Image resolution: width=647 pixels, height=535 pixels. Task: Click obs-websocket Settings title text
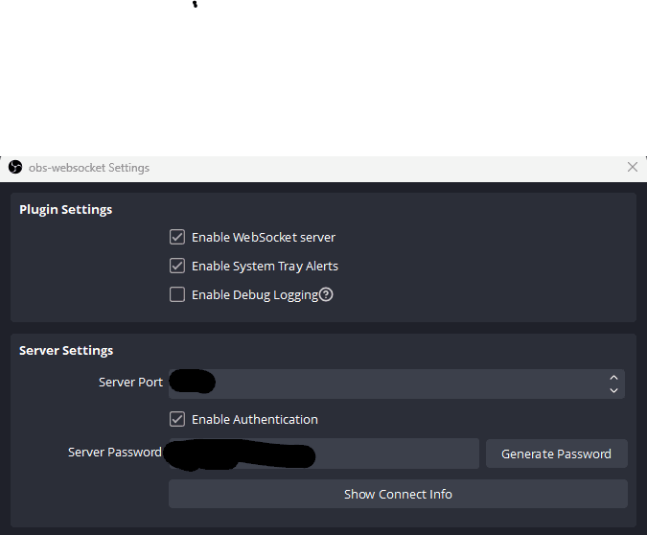(x=89, y=168)
